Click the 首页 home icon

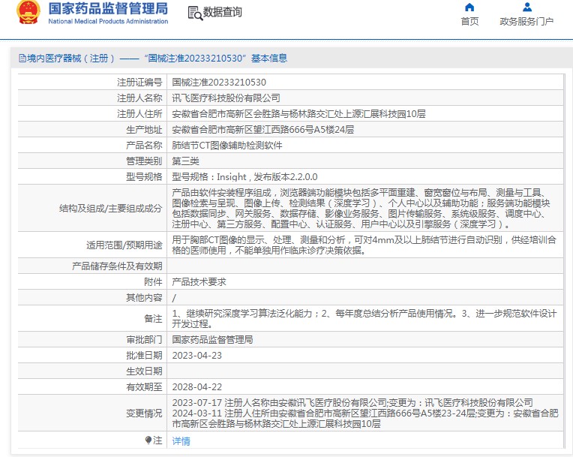(x=469, y=8)
